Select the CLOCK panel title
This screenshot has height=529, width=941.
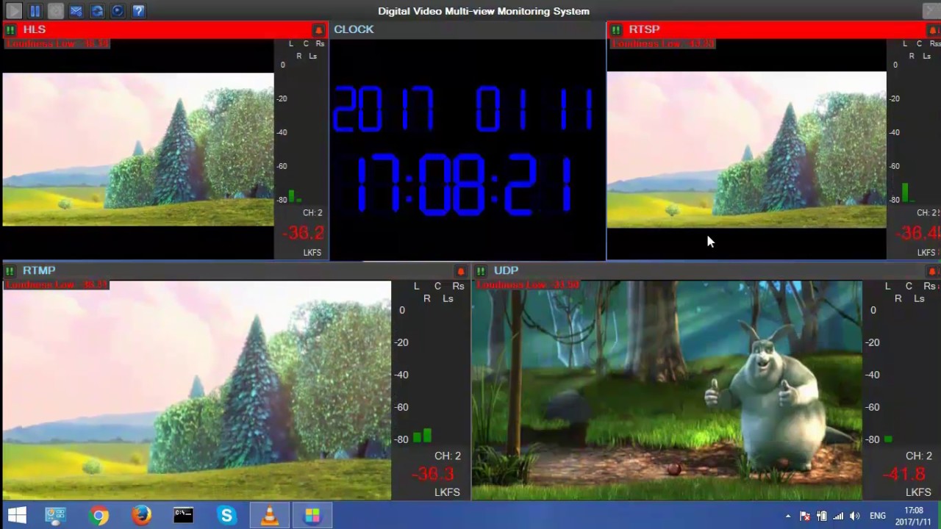pos(354,29)
